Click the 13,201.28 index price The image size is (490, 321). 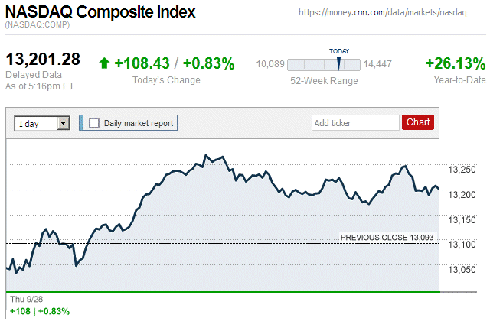(43, 60)
